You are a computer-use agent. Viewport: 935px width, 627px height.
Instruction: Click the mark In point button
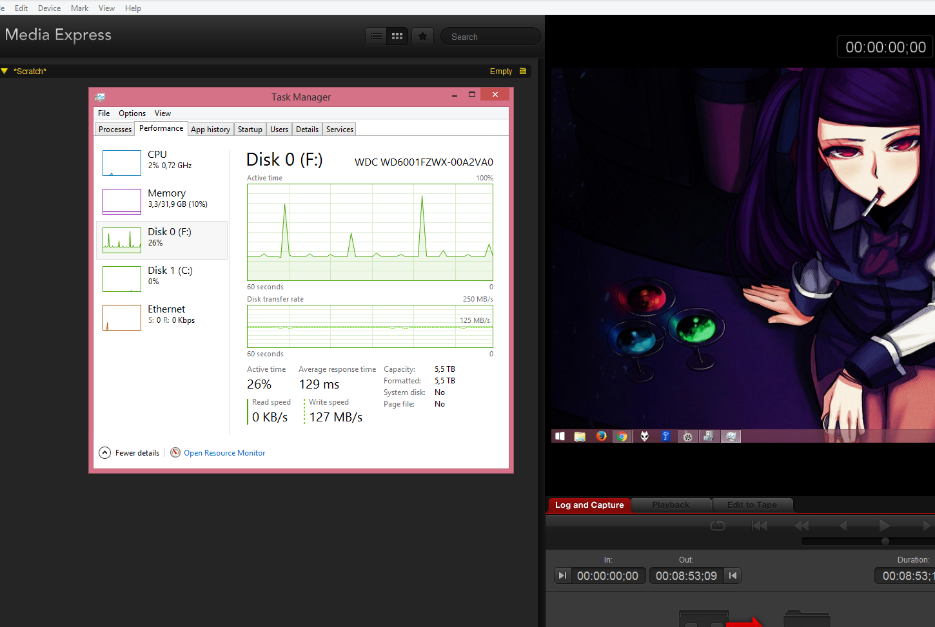click(562, 575)
